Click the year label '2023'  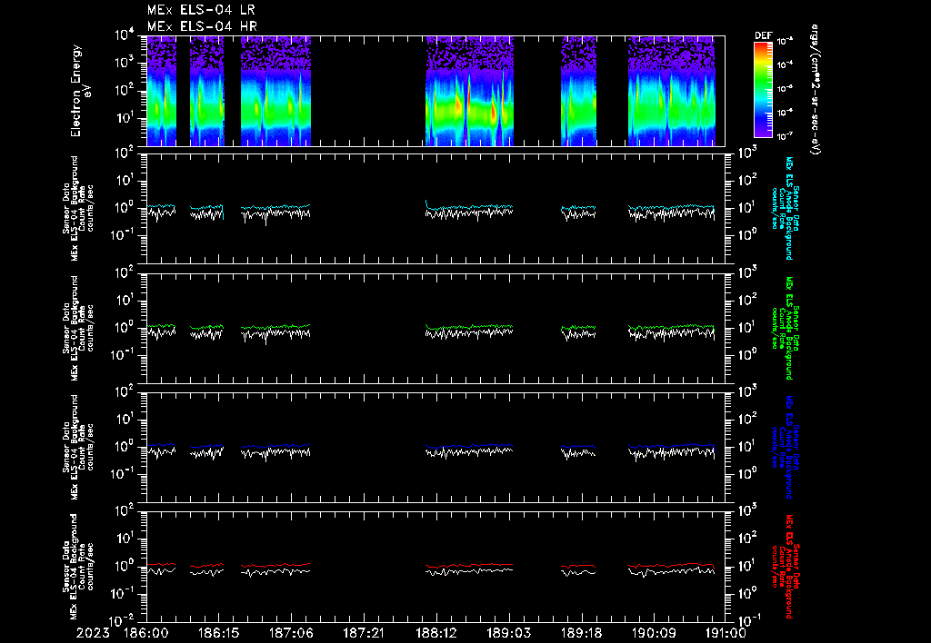[93, 633]
